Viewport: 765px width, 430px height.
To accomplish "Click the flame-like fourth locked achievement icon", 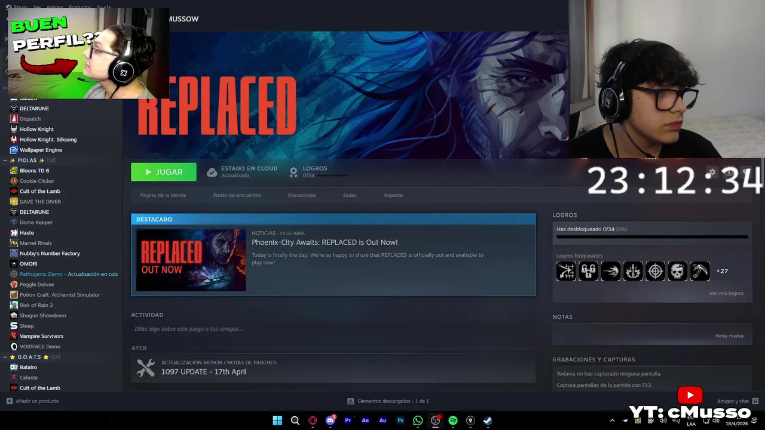I will point(633,271).
